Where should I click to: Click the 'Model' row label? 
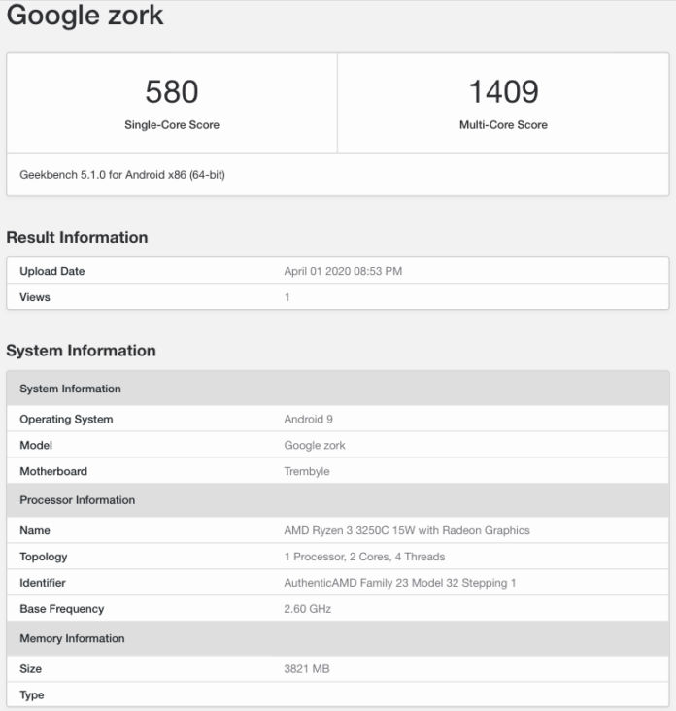point(36,445)
